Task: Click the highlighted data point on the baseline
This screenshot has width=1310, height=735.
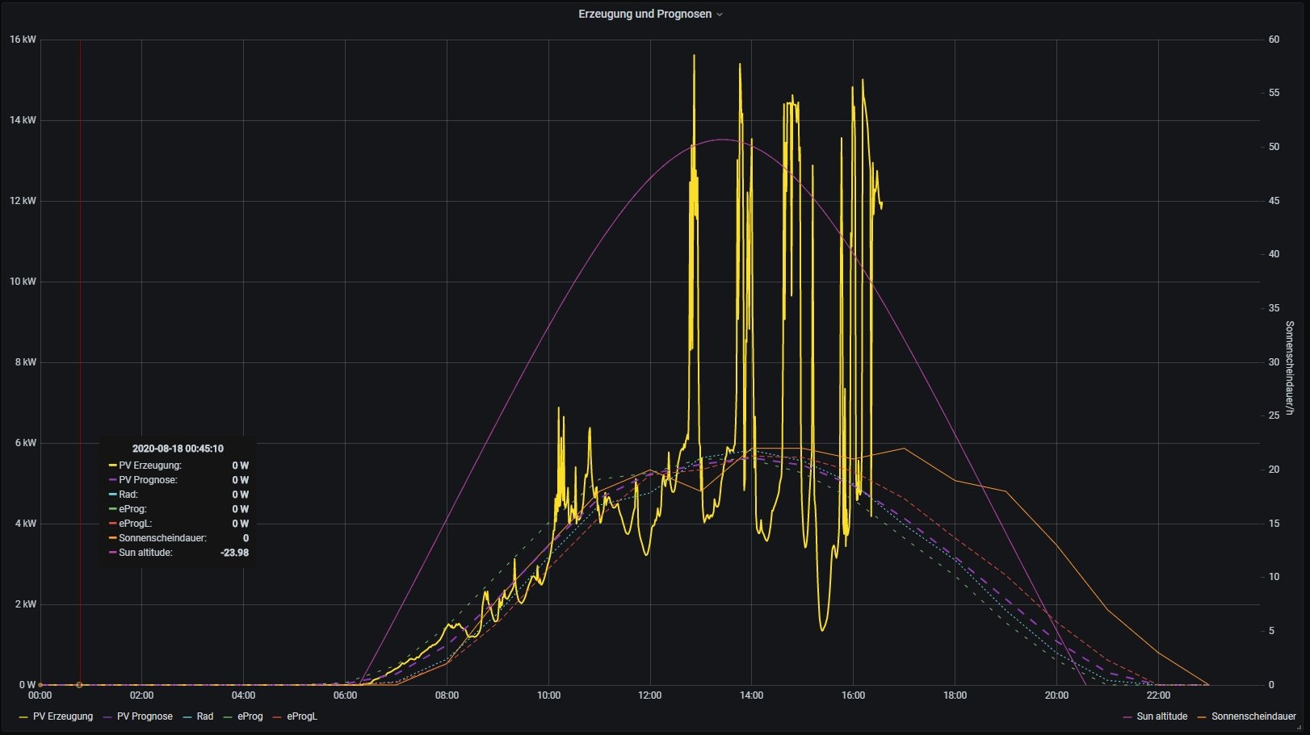Action: (x=79, y=685)
